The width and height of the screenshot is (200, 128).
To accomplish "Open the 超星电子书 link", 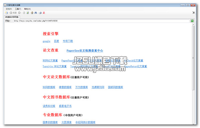I will pos(65,106).
